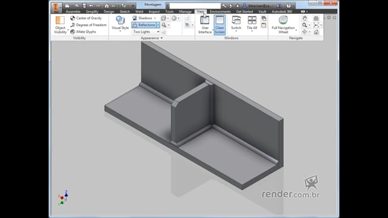The height and width of the screenshot is (218, 388).
Task: Expand the Reflections dropdown arrow
Action: (x=158, y=25)
